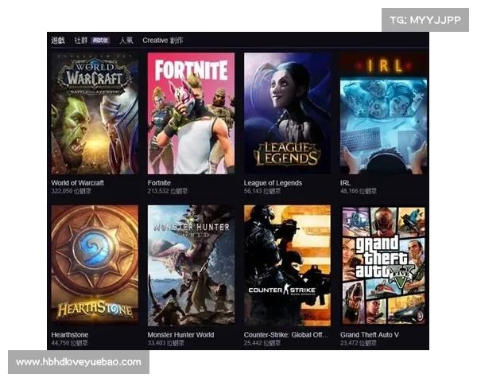The height and width of the screenshot is (382, 477).
Task: Click the Hearthstone cover art
Action: click(95, 265)
